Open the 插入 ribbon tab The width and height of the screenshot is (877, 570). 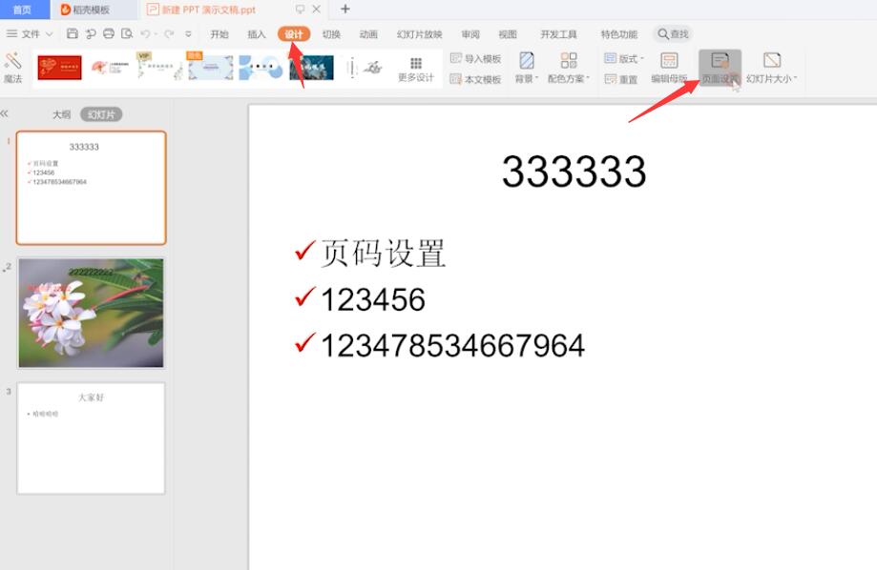tap(257, 34)
